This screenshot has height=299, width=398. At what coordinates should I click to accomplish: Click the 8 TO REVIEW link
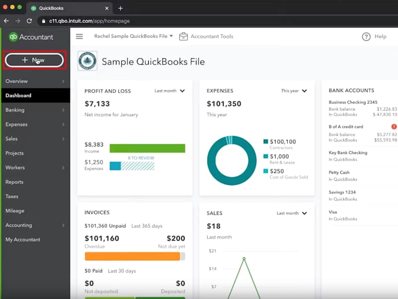pyautogui.click(x=141, y=158)
